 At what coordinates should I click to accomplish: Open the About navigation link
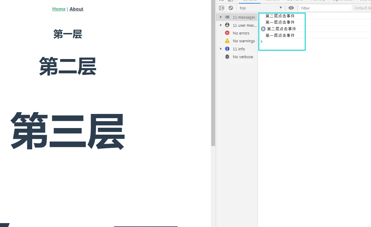pos(76,9)
